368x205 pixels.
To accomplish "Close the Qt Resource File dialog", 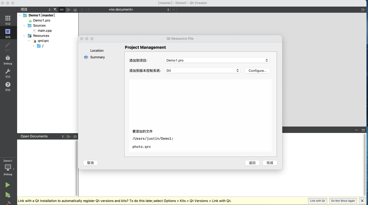I will point(82,39).
